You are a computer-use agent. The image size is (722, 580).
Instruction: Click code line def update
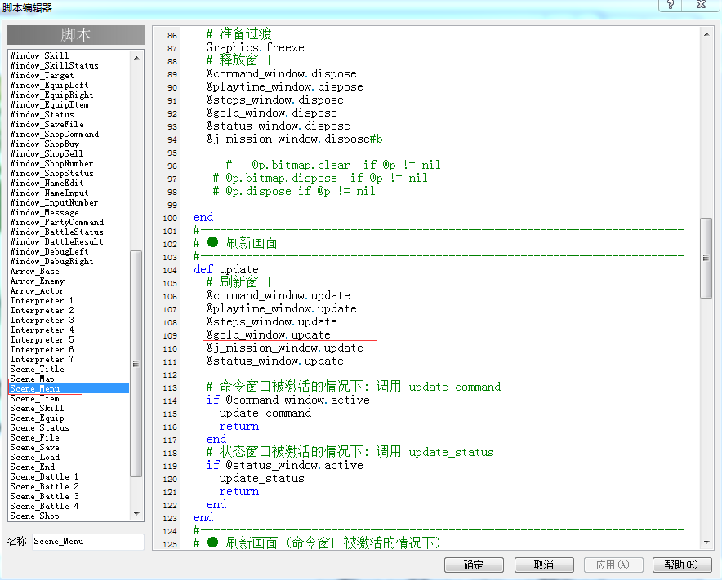(226, 269)
